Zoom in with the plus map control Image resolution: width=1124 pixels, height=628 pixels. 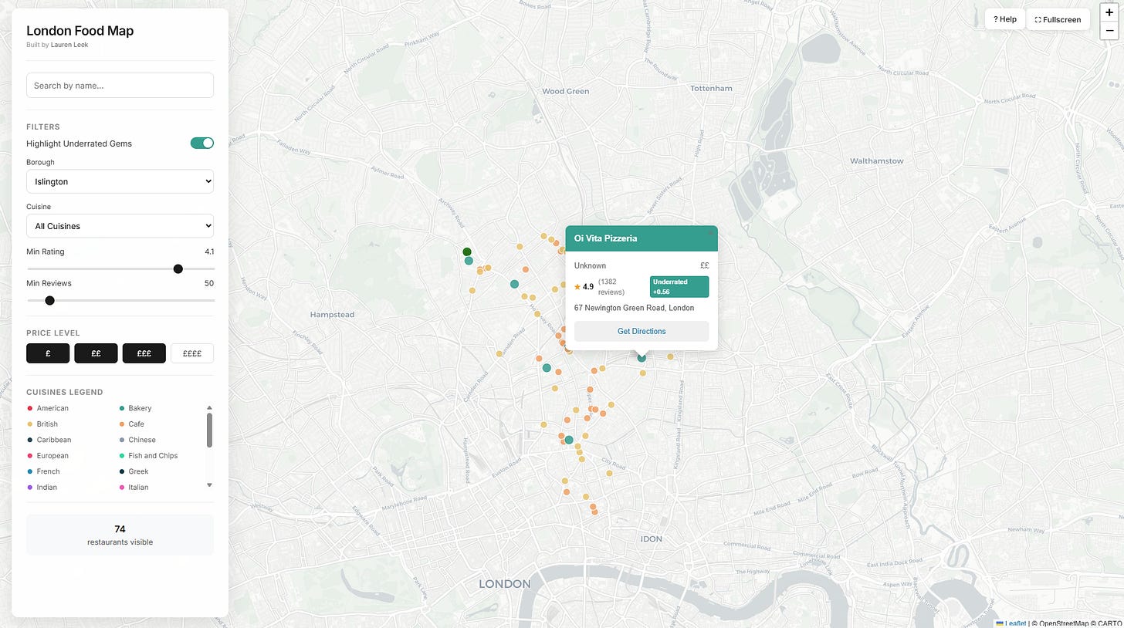coord(1109,12)
